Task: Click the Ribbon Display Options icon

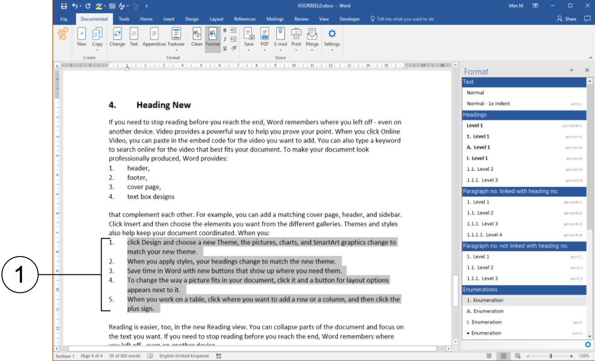Action: pyautogui.click(x=535, y=6)
